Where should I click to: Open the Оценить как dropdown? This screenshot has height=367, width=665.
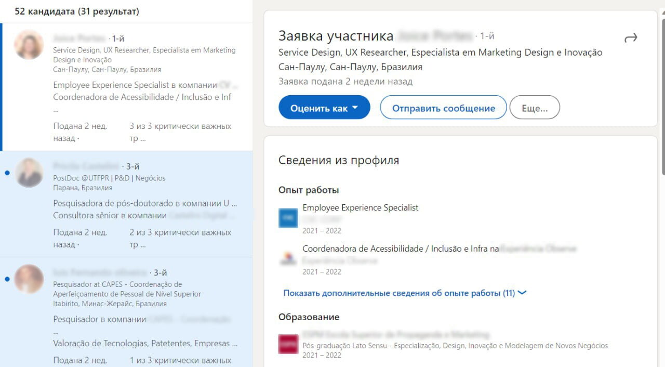pos(324,108)
